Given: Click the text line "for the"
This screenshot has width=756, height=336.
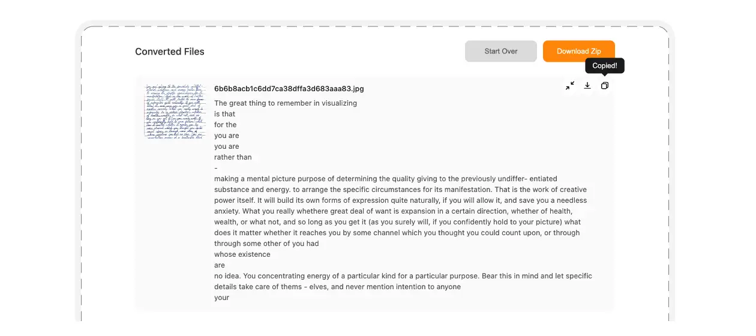Looking at the screenshot, I should point(226,125).
